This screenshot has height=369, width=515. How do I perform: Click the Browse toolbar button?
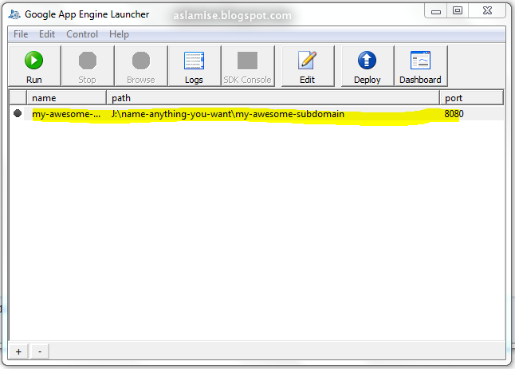click(x=141, y=66)
